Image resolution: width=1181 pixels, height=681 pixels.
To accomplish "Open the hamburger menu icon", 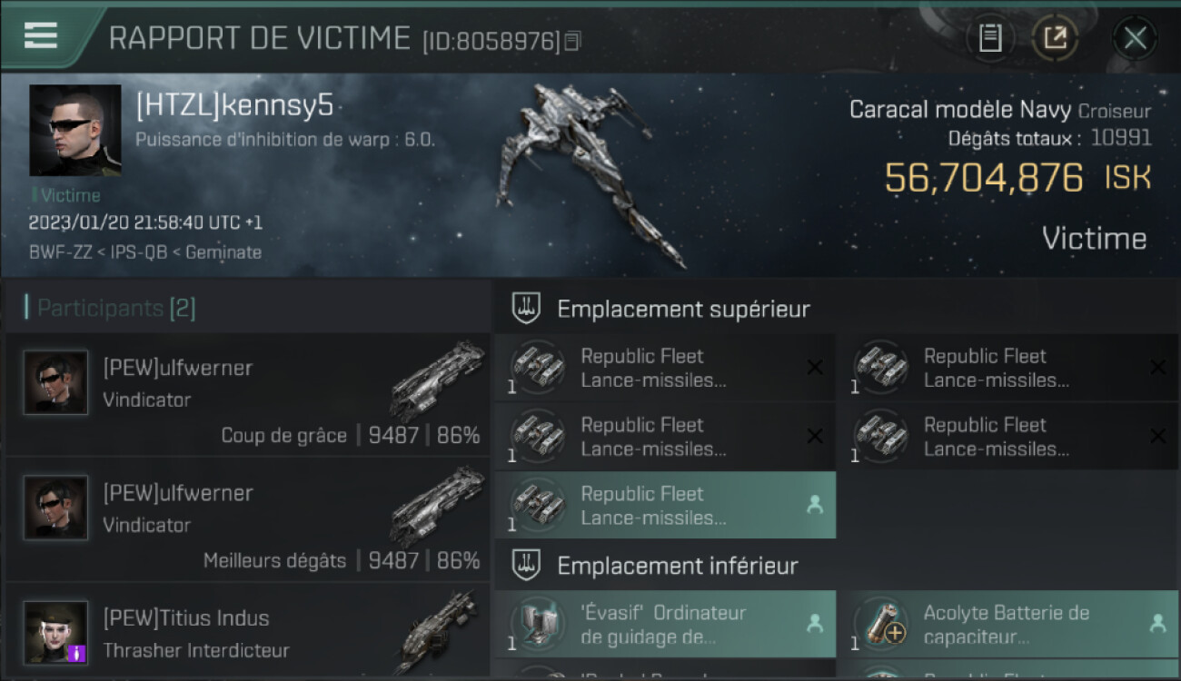I will point(41,35).
